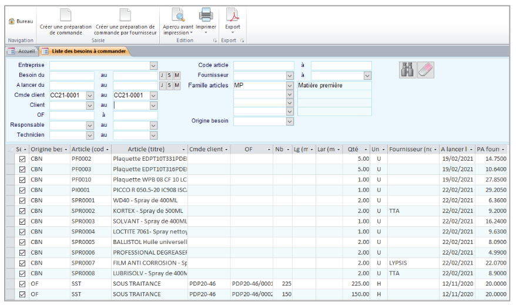Run search with binoculars icon

click(x=407, y=70)
